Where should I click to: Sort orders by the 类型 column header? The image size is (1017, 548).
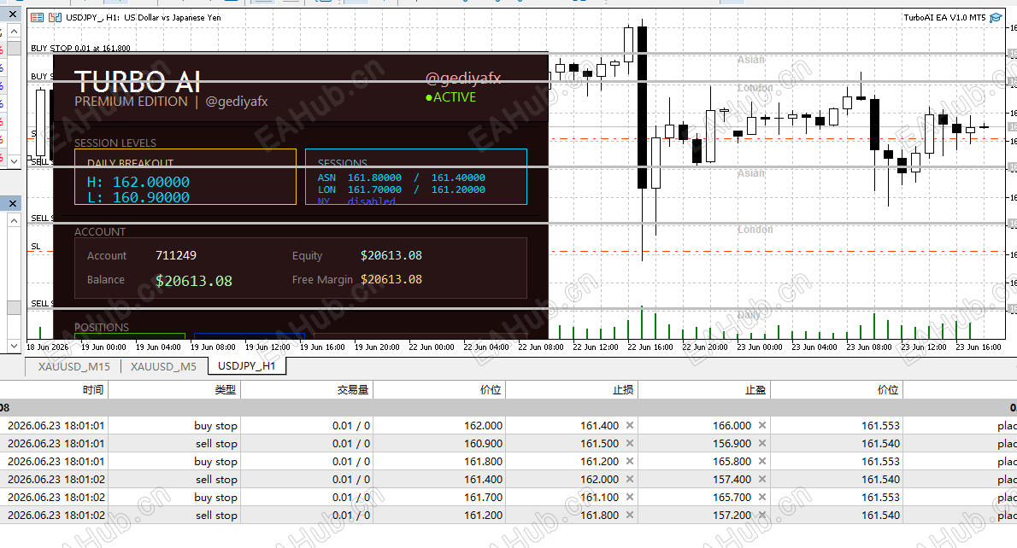173,389
